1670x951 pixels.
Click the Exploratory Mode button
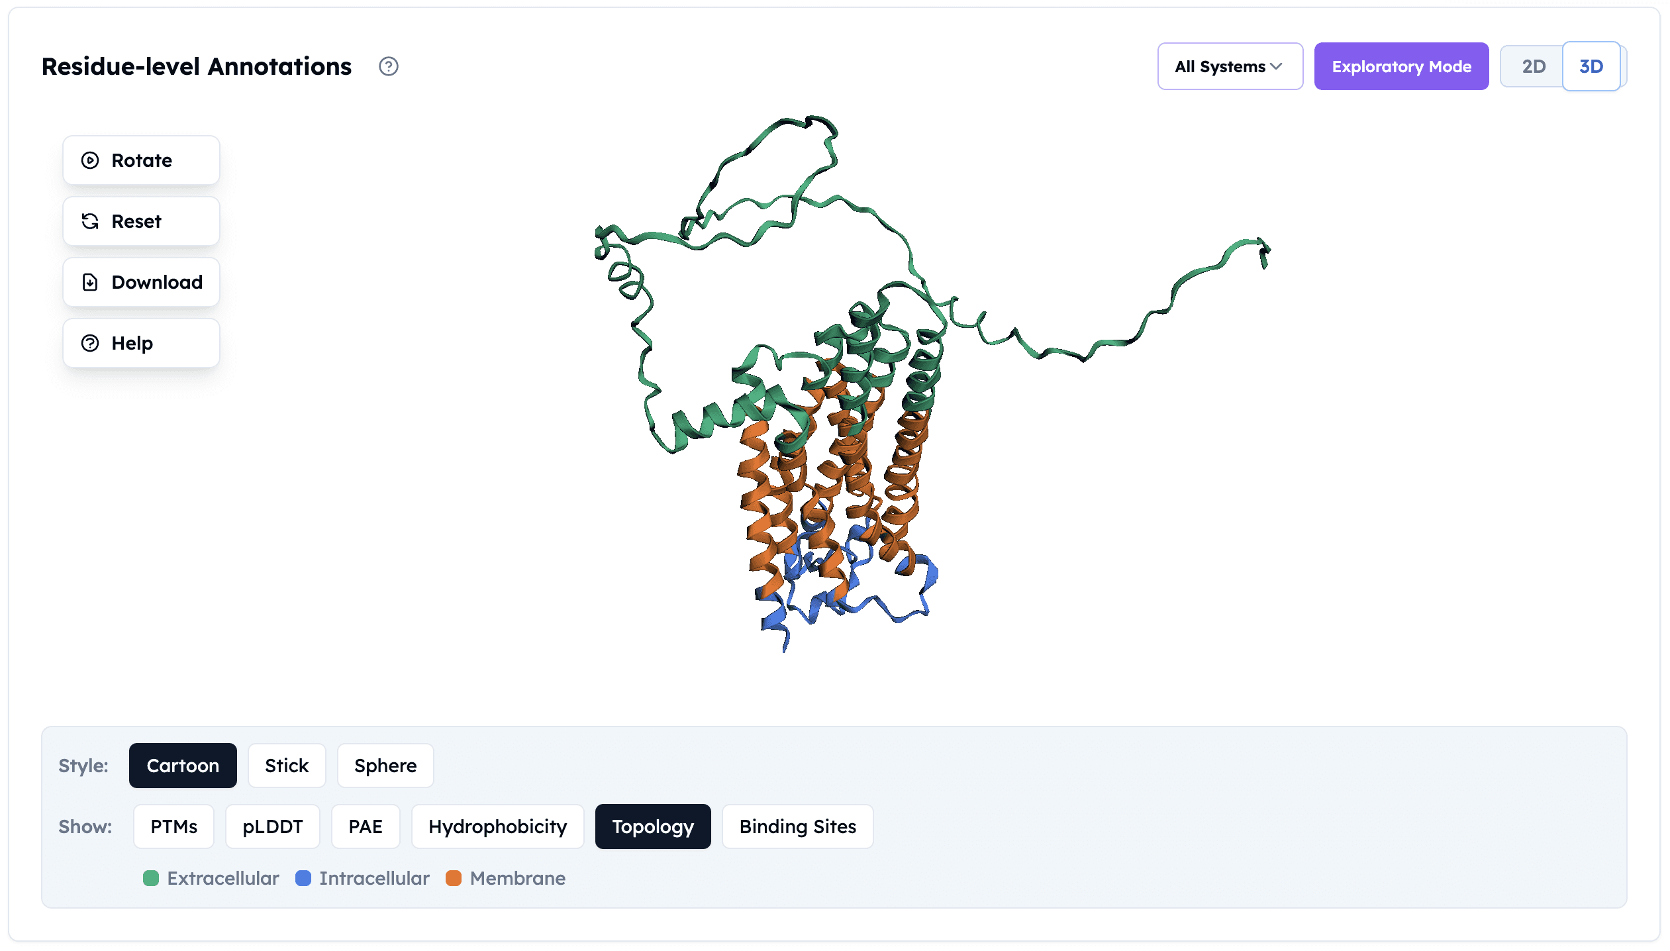[x=1401, y=66]
